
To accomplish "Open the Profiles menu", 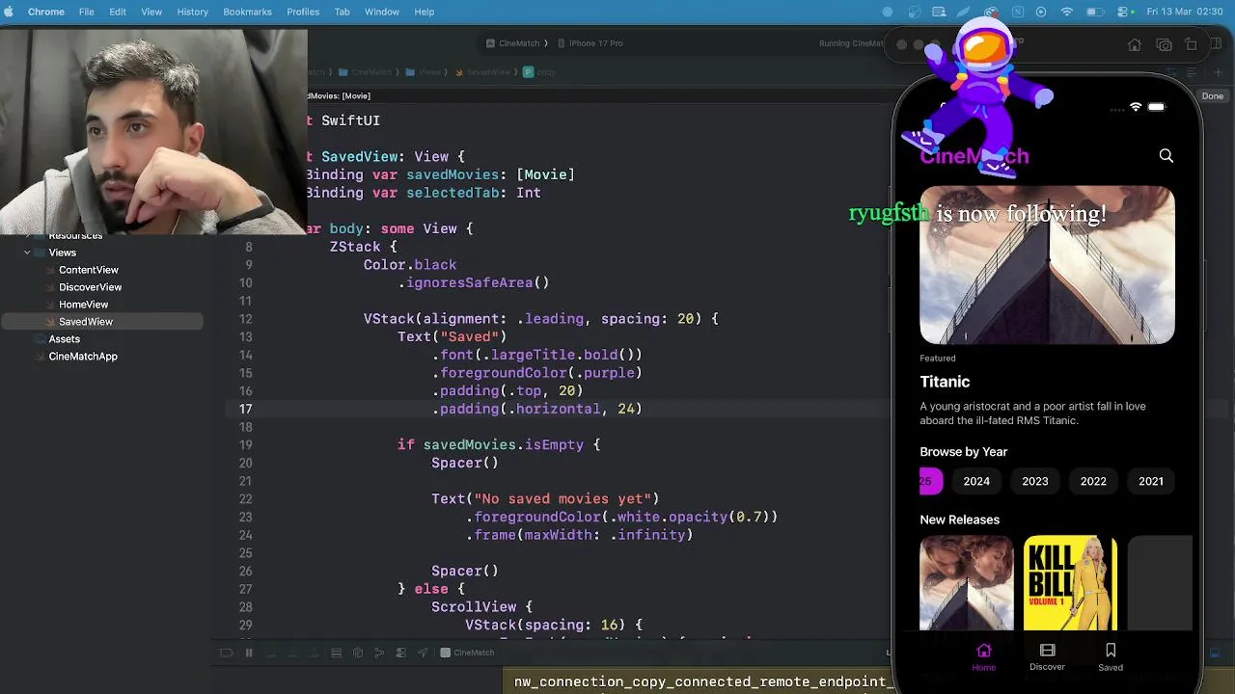I will click(x=303, y=12).
